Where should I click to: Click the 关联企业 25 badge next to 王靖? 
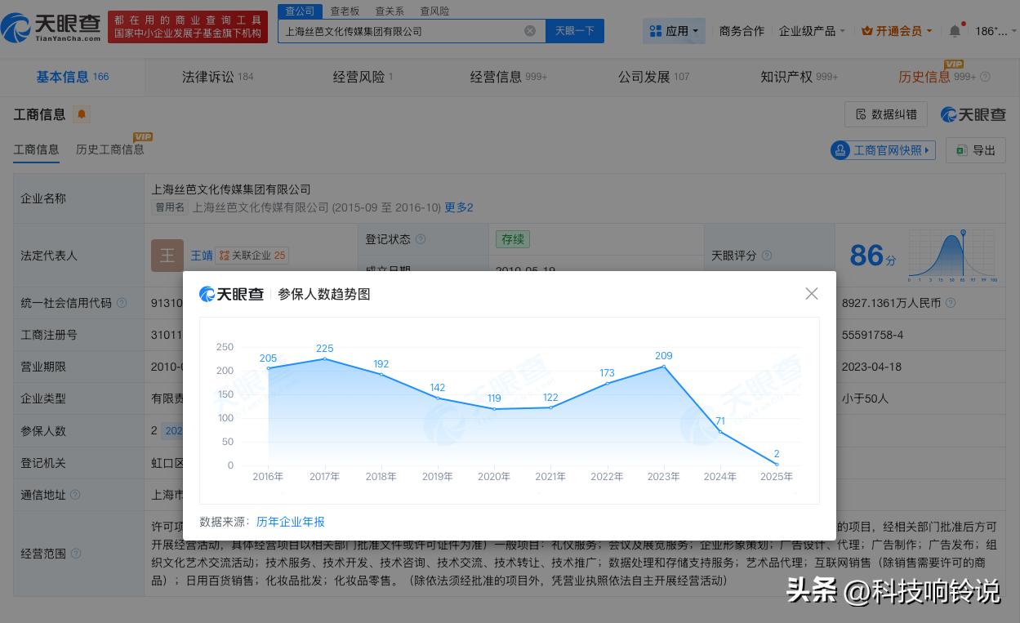(253, 255)
